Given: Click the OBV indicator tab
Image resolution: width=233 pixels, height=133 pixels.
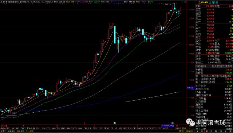Looking at the screenshot, I should [100, 128].
